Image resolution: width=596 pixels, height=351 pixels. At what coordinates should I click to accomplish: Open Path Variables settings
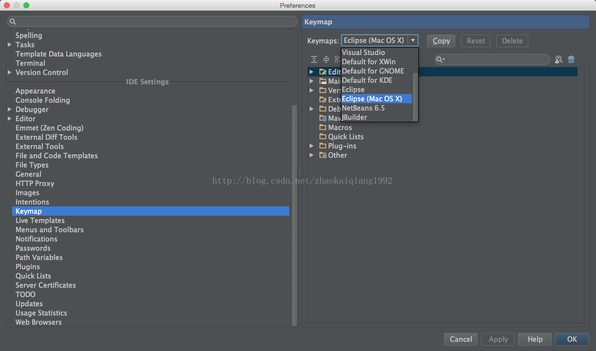click(39, 258)
